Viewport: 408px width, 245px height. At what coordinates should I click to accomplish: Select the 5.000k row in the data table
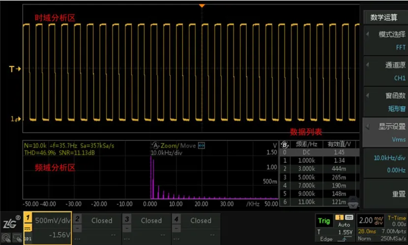pyautogui.click(x=320, y=177)
